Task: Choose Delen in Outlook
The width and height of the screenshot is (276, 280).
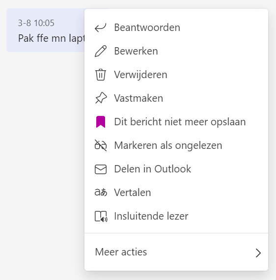Action: tap(176, 169)
